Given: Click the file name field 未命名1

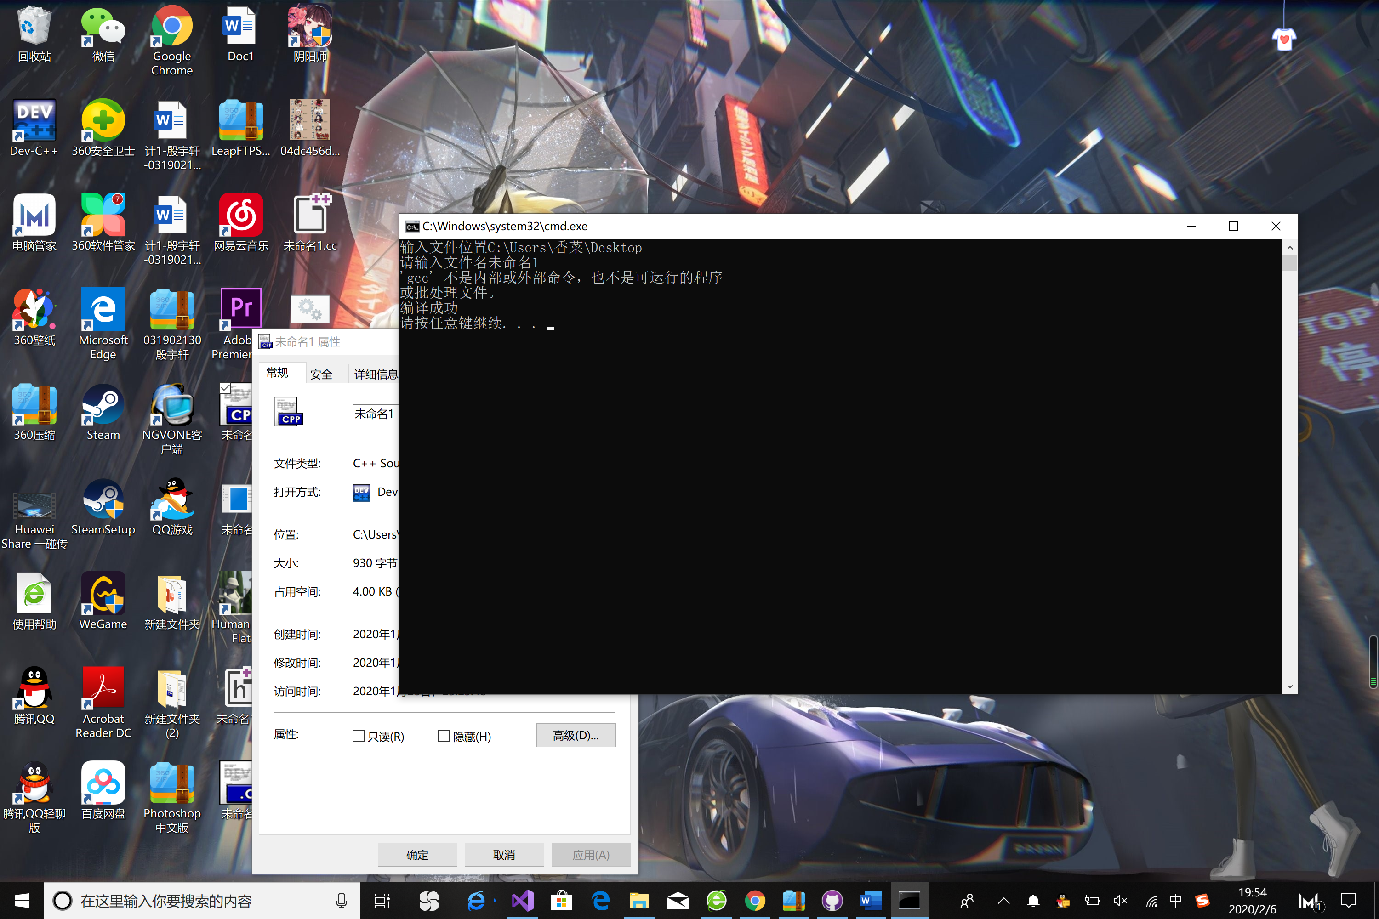Looking at the screenshot, I should (x=375, y=415).
